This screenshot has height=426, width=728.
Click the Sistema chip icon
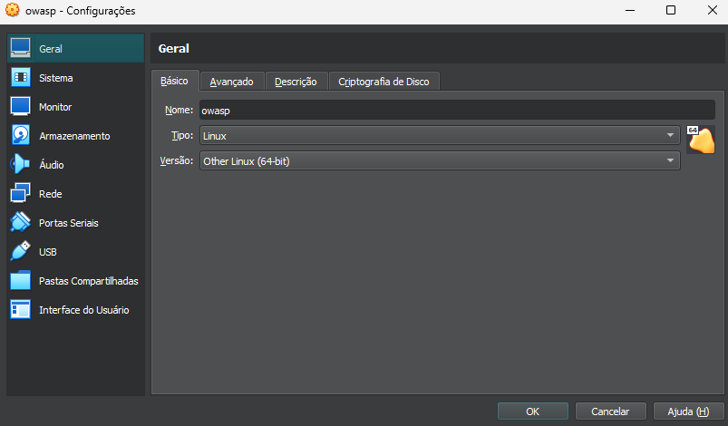[x=21, y=78]
